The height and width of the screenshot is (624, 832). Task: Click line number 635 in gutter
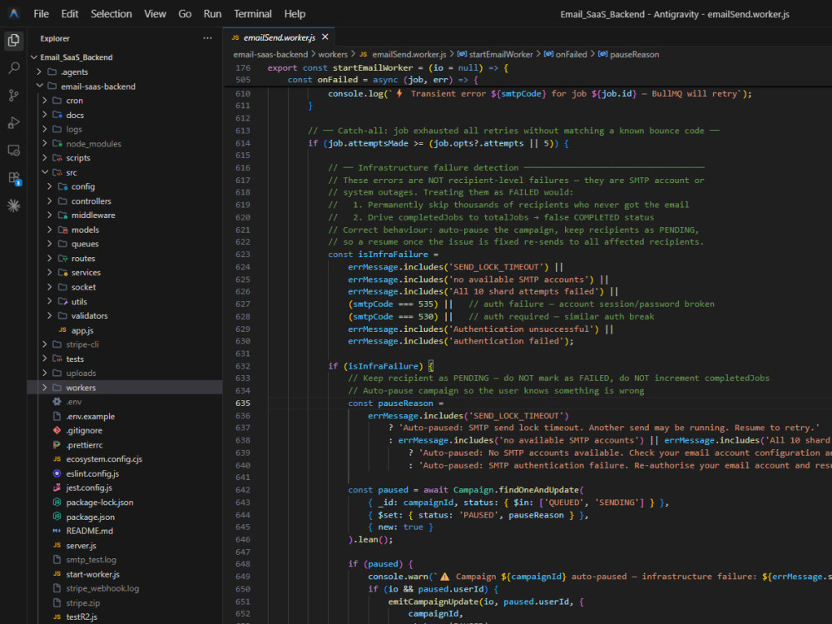pos(243,404)
